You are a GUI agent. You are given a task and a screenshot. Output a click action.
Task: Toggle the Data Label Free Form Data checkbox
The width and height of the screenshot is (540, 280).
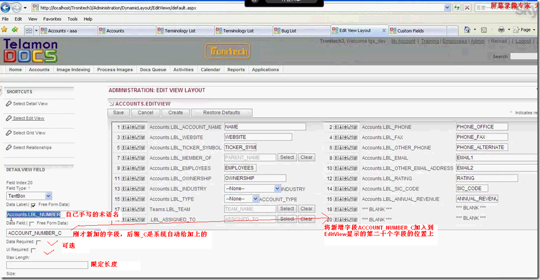click(33, 205)
